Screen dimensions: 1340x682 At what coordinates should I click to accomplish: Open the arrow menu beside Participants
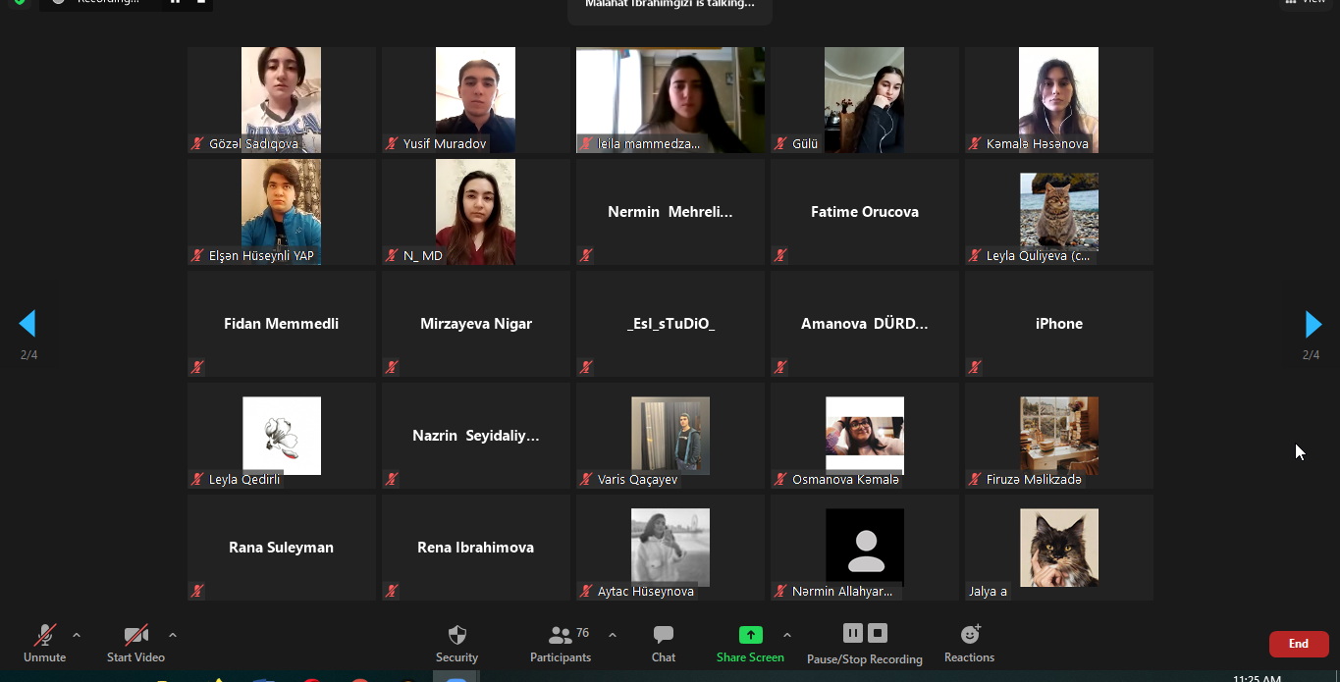coord(613,635)
